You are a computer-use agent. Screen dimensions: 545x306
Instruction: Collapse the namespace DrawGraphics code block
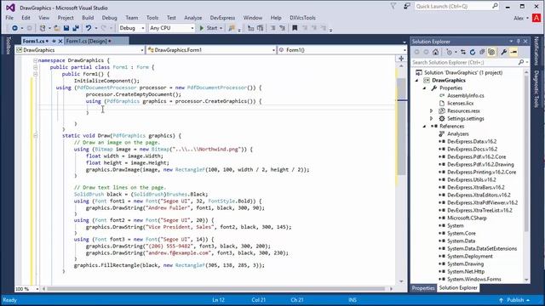tap(35, 60)
